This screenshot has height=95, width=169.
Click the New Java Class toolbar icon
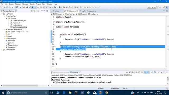(27, 7)
